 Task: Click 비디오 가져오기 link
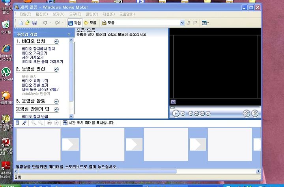click(34, 53)
